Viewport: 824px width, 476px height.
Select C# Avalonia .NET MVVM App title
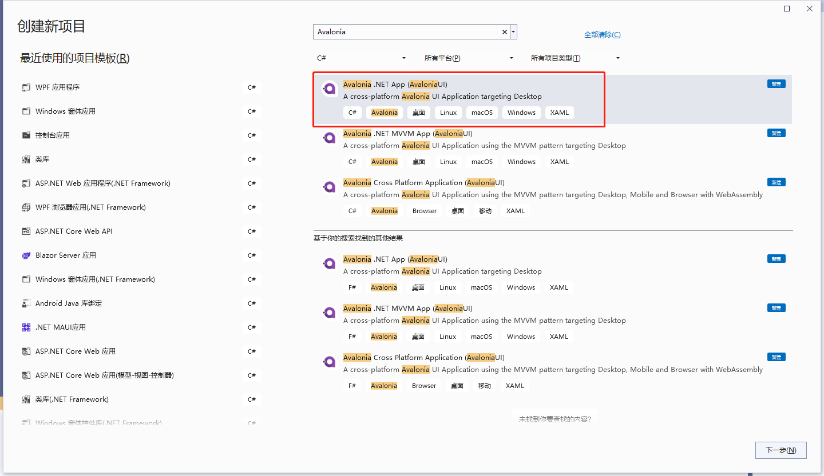[408, 134]
